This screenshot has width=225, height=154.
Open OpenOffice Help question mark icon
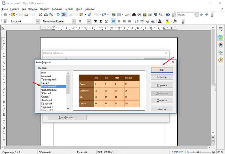tap(168, 15)
